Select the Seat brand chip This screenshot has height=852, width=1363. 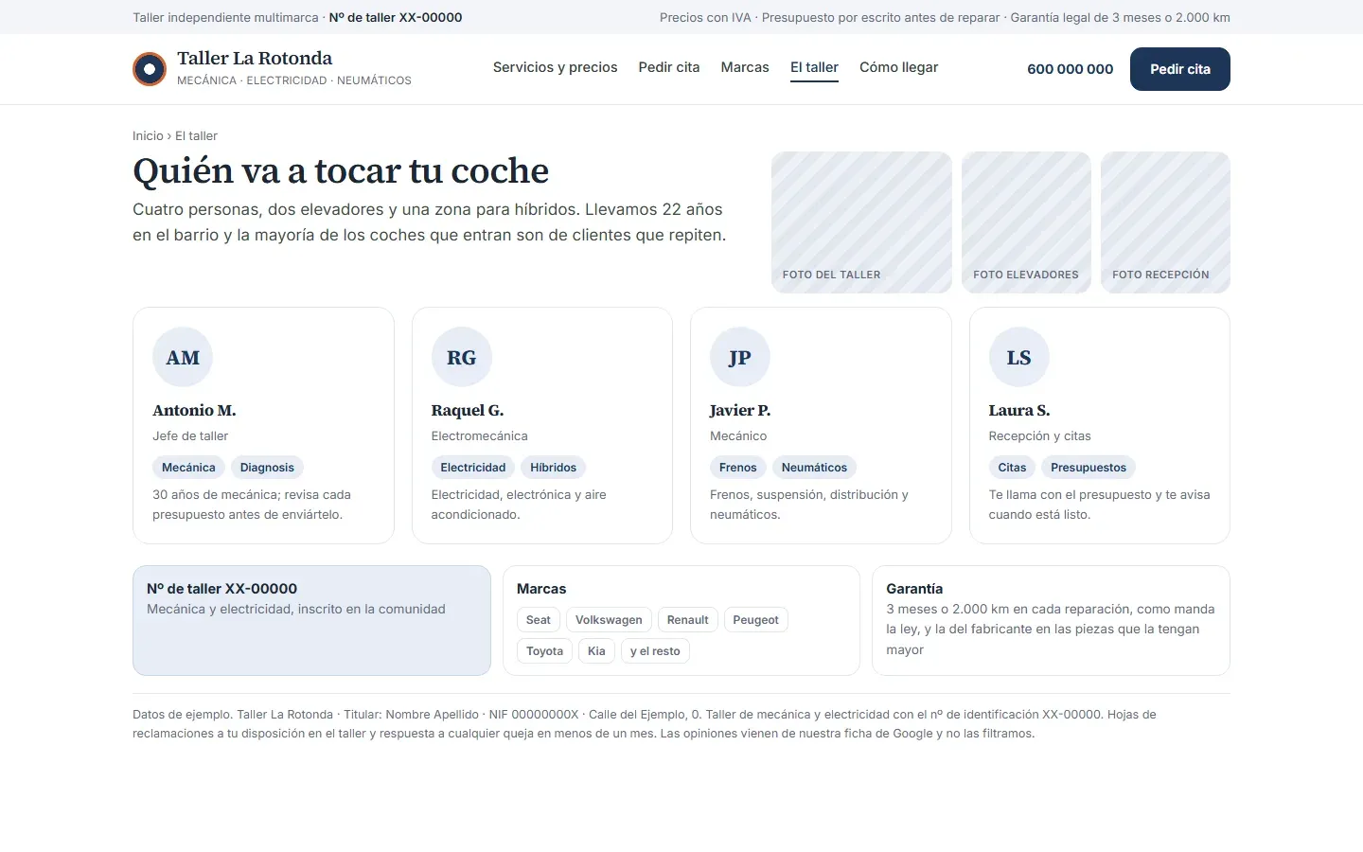(539, 620)
